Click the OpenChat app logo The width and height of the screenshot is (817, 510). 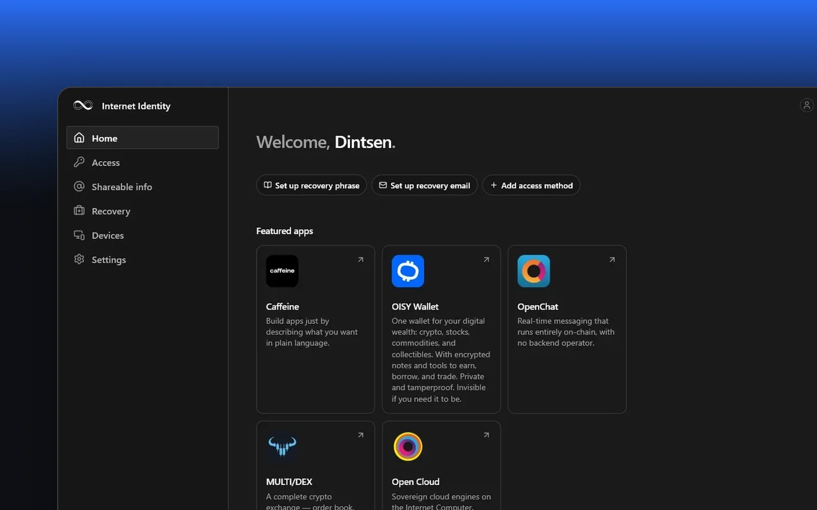[x=534, y=271]
